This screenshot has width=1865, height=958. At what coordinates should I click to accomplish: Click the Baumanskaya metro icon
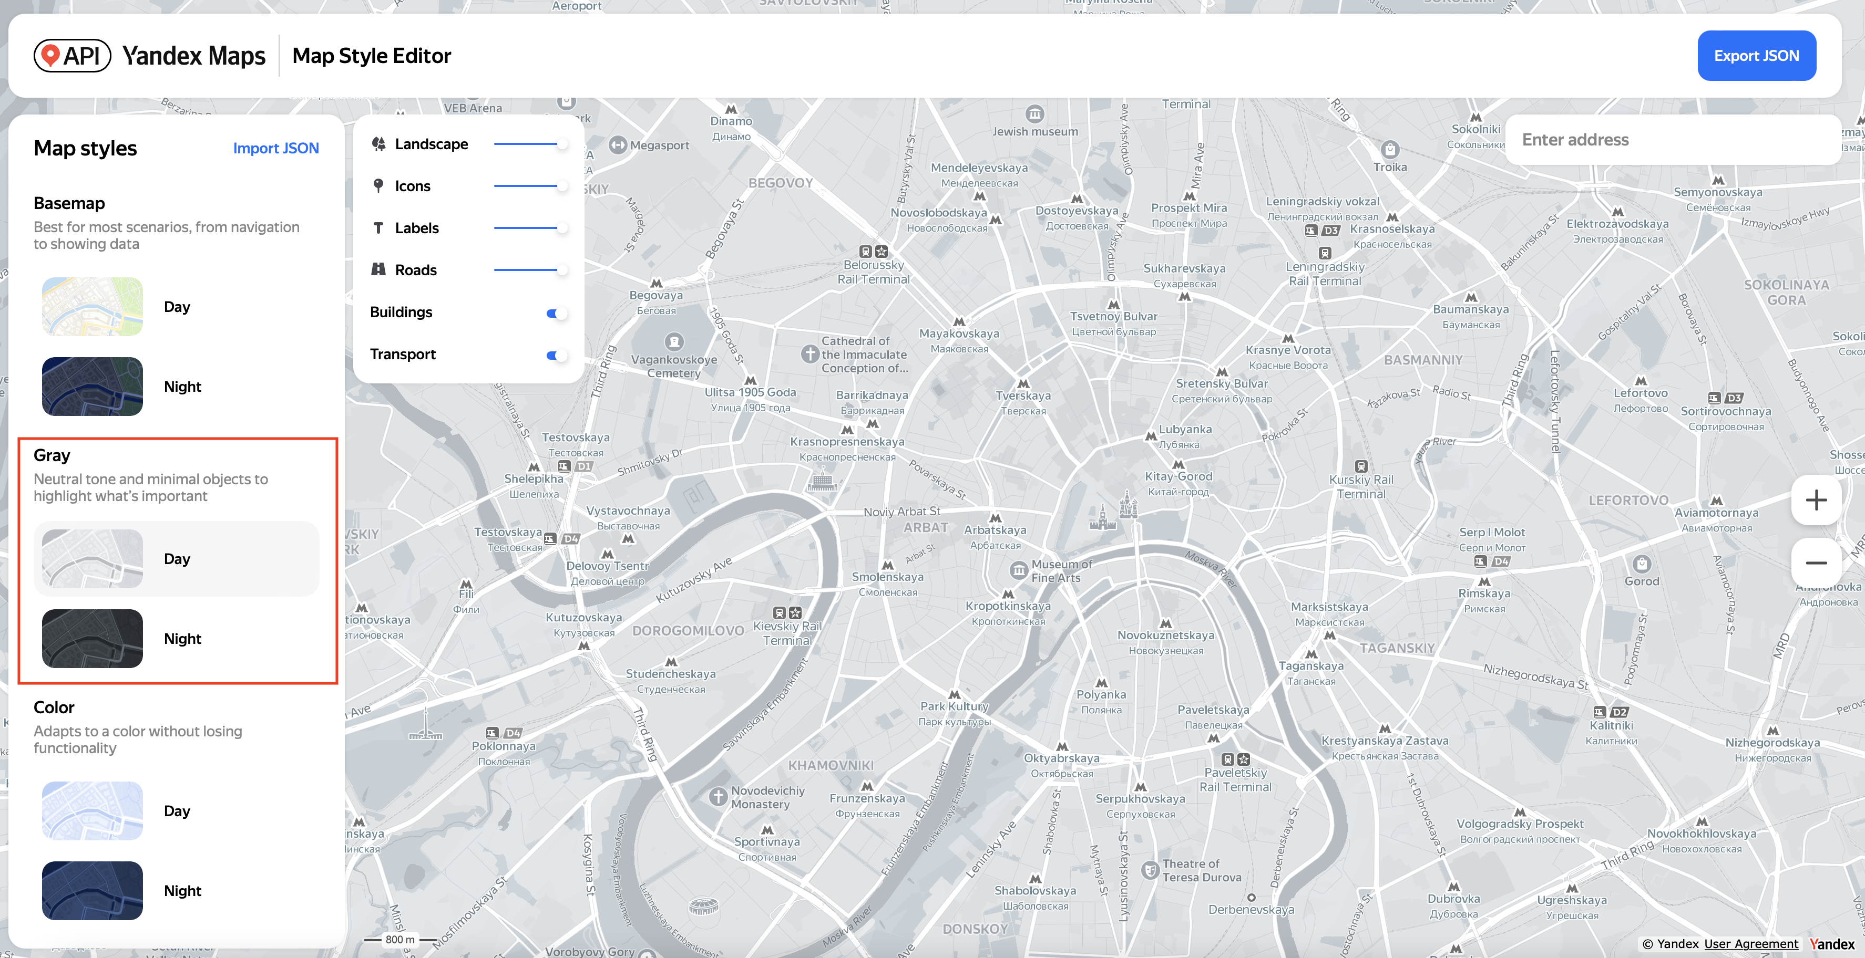tap(1471, 297)
